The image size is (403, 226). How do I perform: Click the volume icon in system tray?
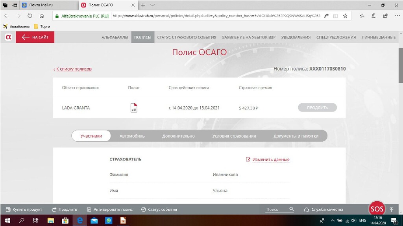[354, 221]
